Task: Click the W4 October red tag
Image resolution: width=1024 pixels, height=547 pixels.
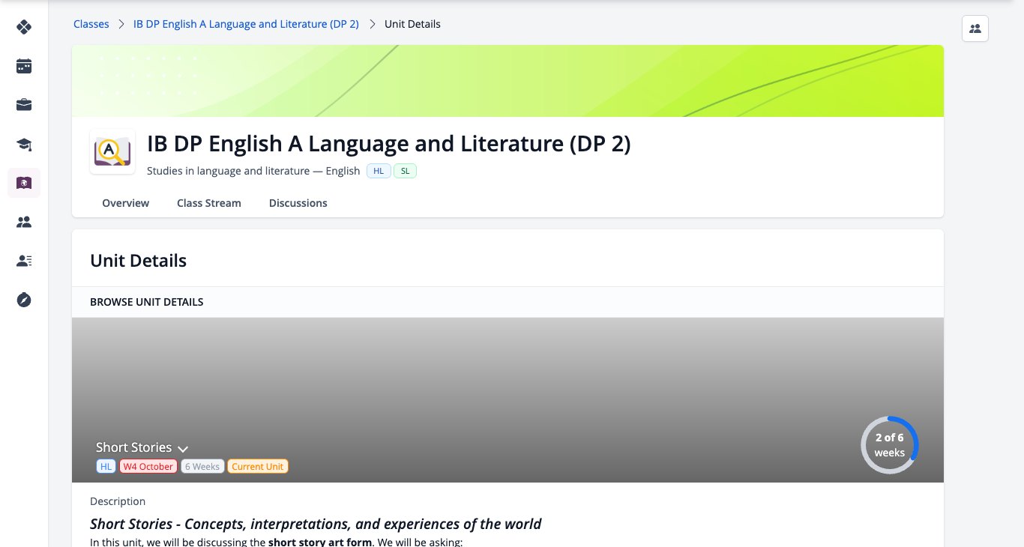Action: click(148, 466)
